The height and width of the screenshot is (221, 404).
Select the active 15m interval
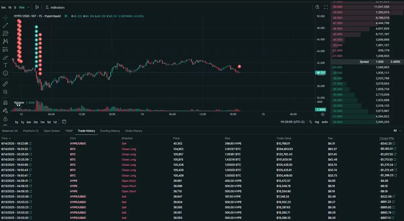click(22, 7)
